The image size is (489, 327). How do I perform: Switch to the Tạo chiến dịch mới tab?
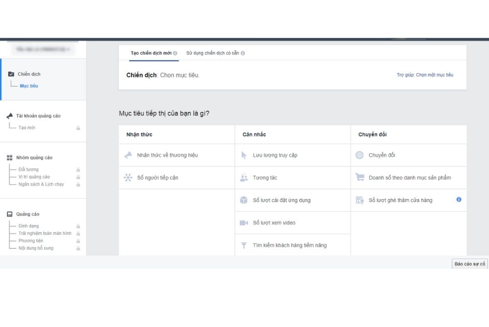click(x=151, y=53)
